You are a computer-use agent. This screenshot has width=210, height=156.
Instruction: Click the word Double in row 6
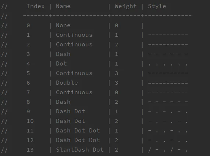pyautogui.click(x=67, y=83)
